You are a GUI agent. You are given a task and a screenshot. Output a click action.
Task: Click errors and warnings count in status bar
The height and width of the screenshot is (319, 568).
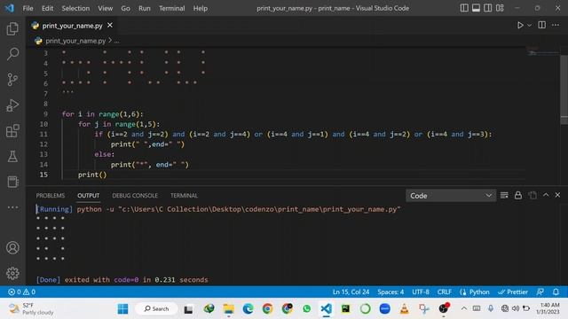pos(21,292)
